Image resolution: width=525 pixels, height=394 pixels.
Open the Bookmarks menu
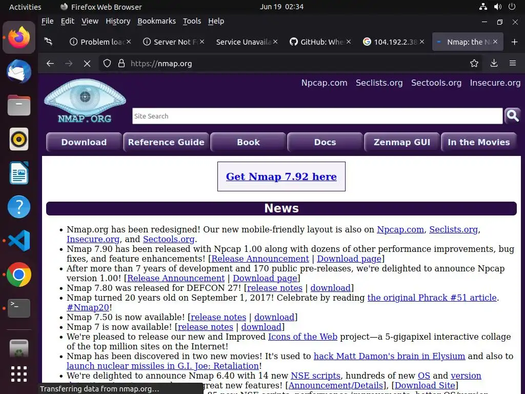tap(156, 21)
